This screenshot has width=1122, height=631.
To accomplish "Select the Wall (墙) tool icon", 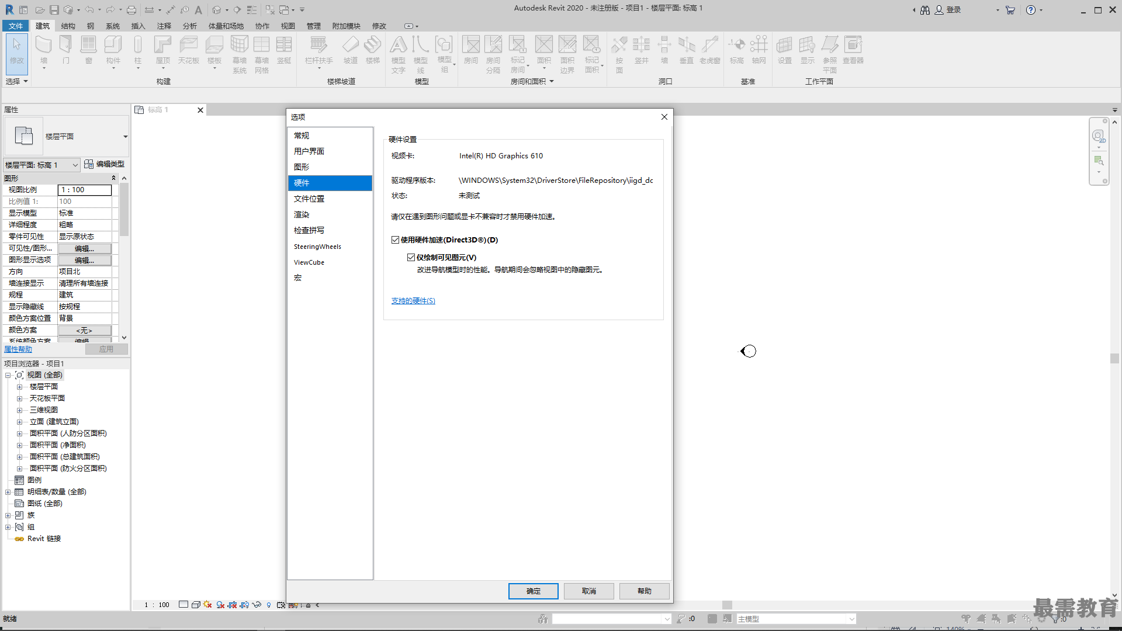I will (x=44, y=46).
